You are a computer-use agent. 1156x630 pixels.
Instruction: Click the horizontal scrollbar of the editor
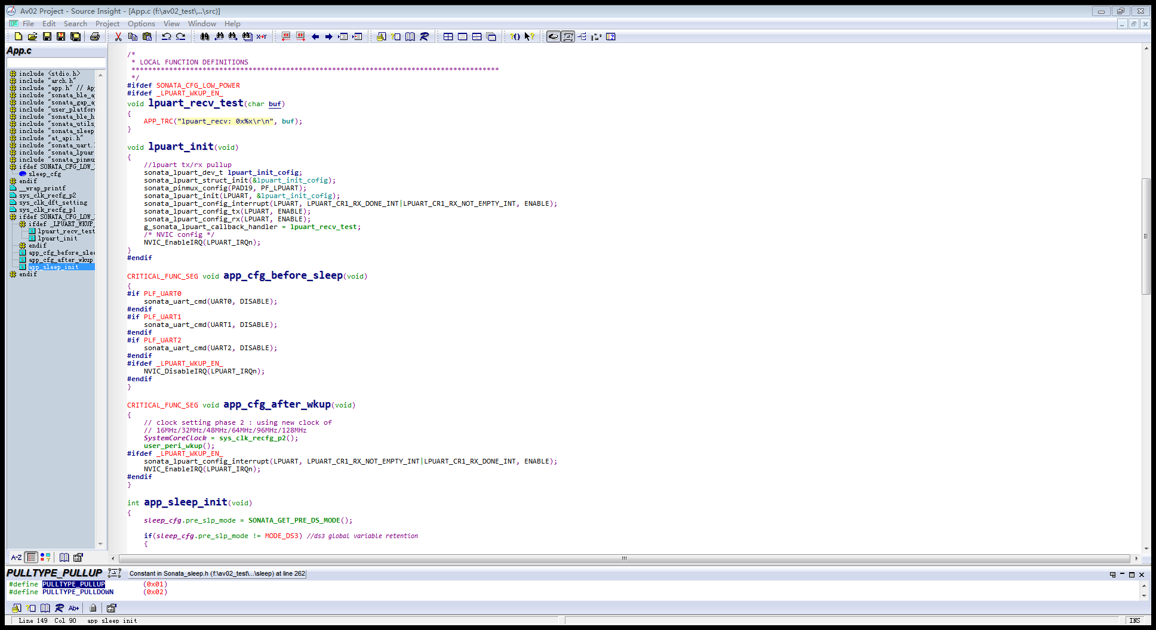624,558
